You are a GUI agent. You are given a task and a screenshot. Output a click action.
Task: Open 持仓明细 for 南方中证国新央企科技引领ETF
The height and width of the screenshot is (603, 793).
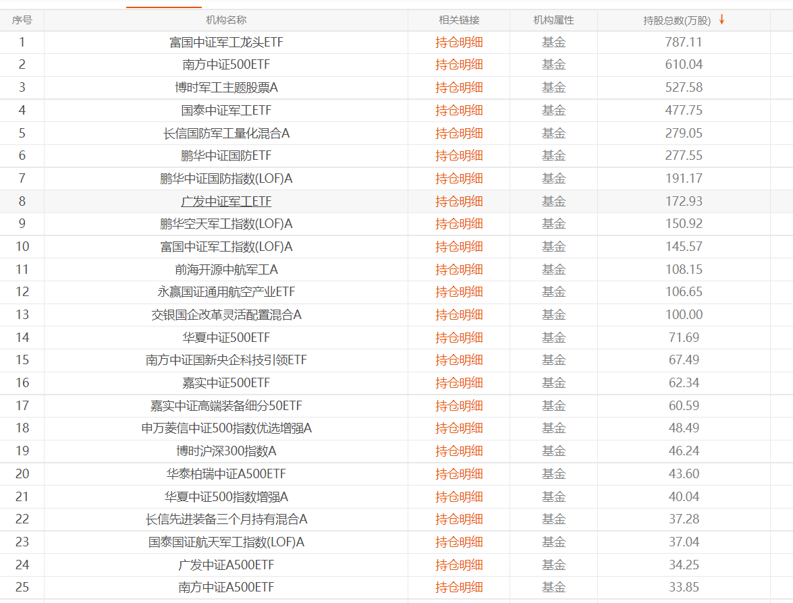[459, 360]
